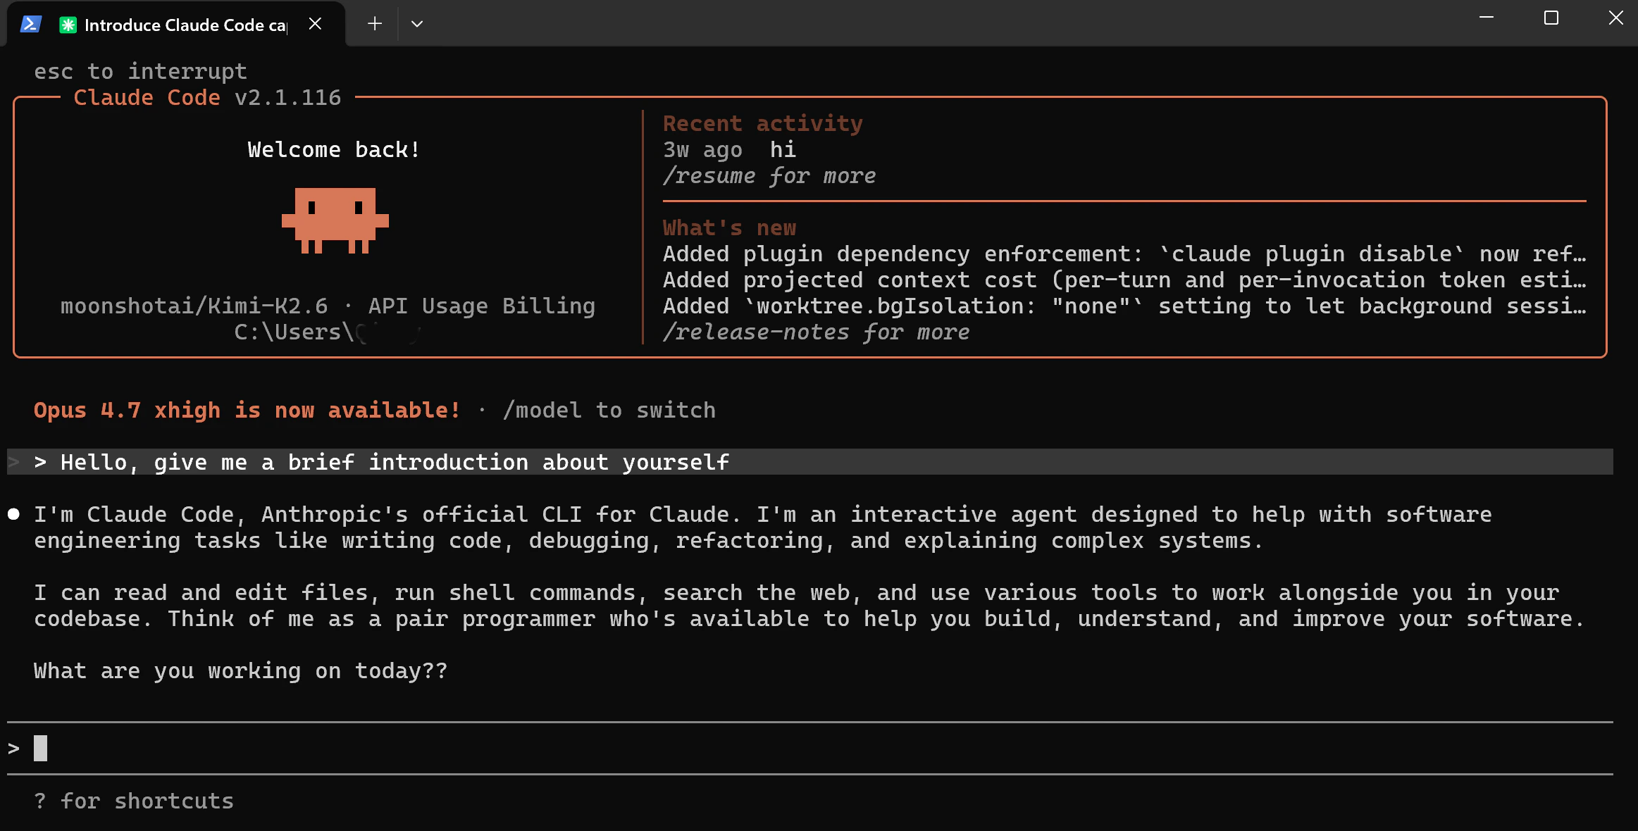Click the "Added plugin dependency enforcement" line
Image resolution: width=1638 pixels, height=831 pixels.
click(1124, 254)
